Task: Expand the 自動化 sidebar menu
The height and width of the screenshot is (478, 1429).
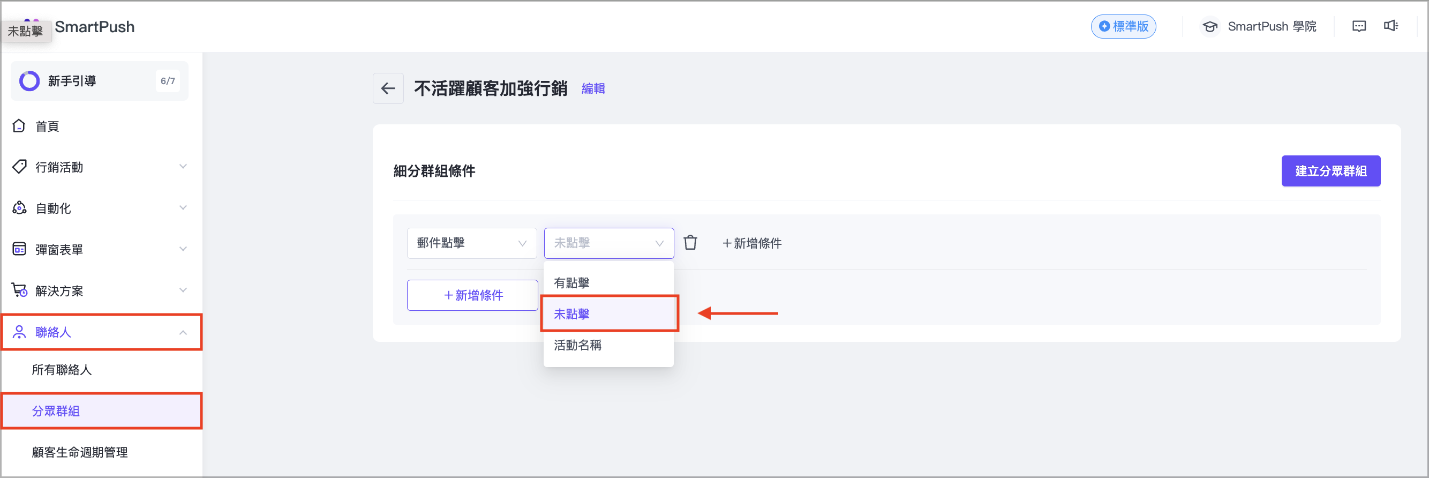Action: [100, 208]
